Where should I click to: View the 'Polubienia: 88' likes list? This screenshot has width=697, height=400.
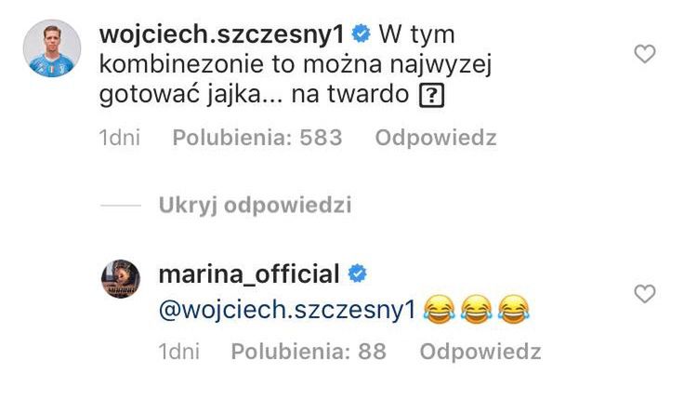pyautogui.click(x=308, y=353)
